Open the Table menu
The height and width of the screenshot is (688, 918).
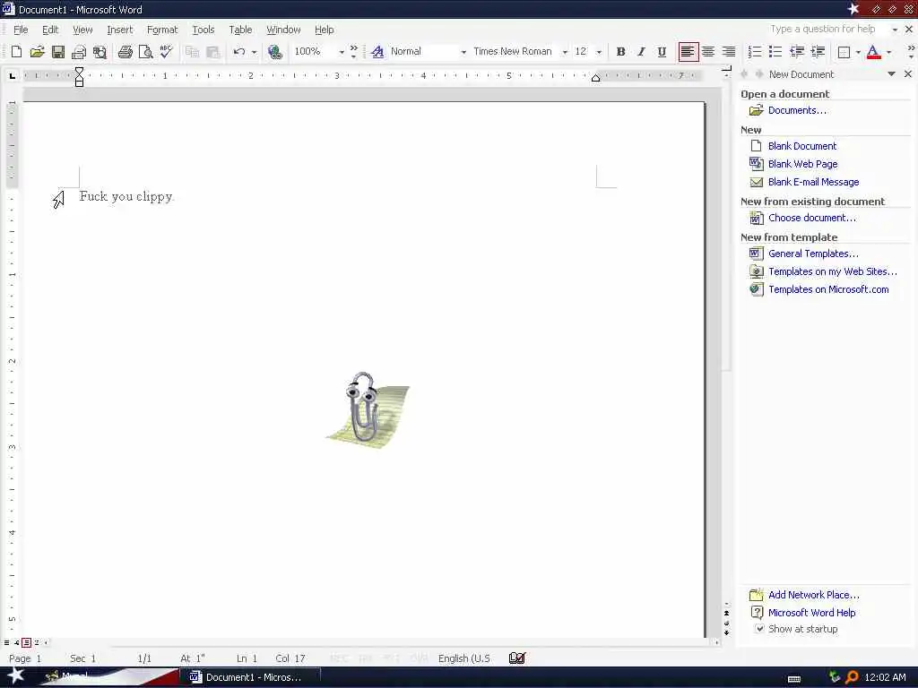(x=240, y=30)
